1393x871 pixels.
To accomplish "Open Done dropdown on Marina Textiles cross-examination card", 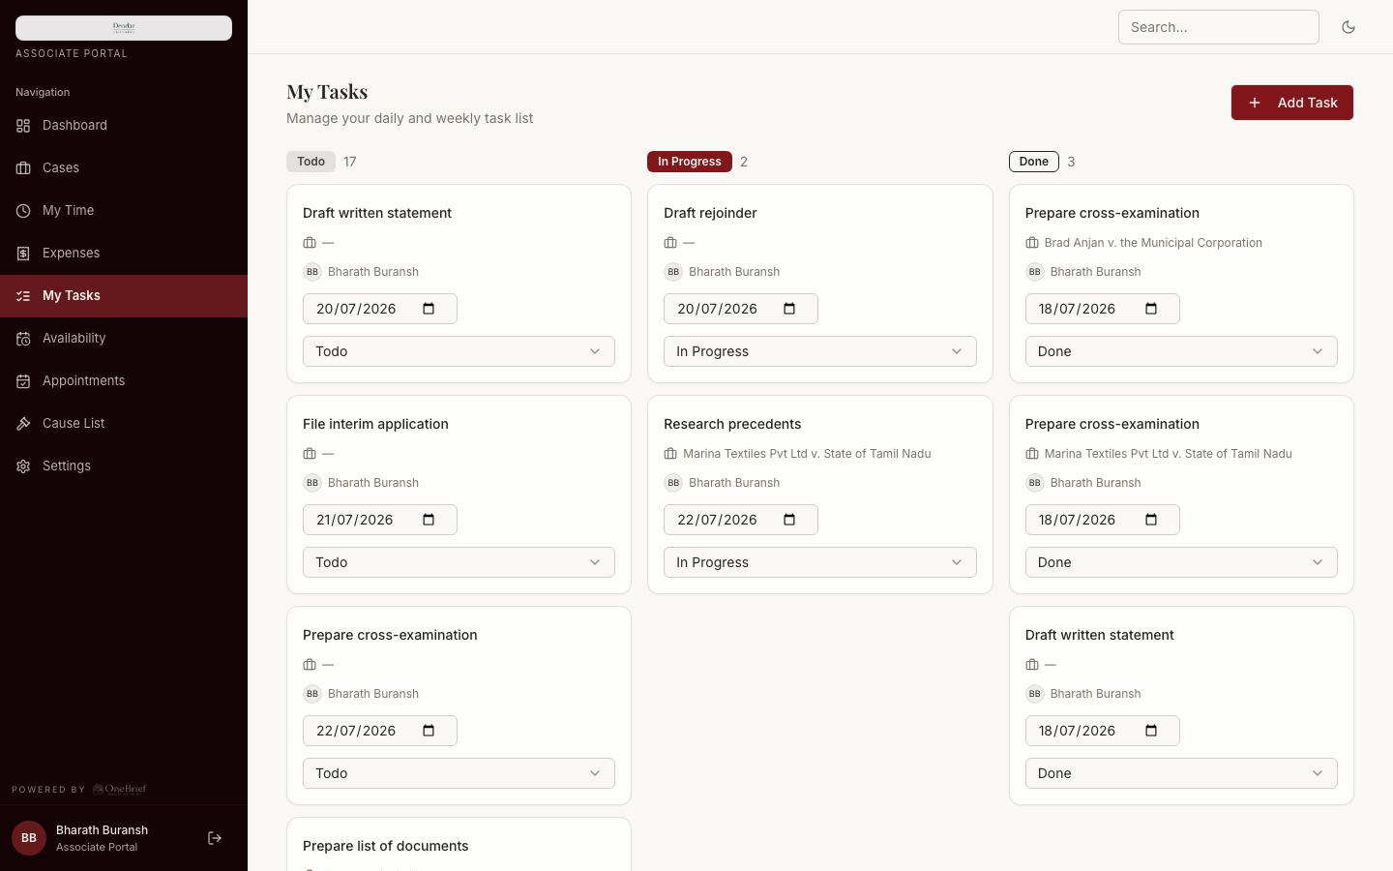I will (1181, 562).
